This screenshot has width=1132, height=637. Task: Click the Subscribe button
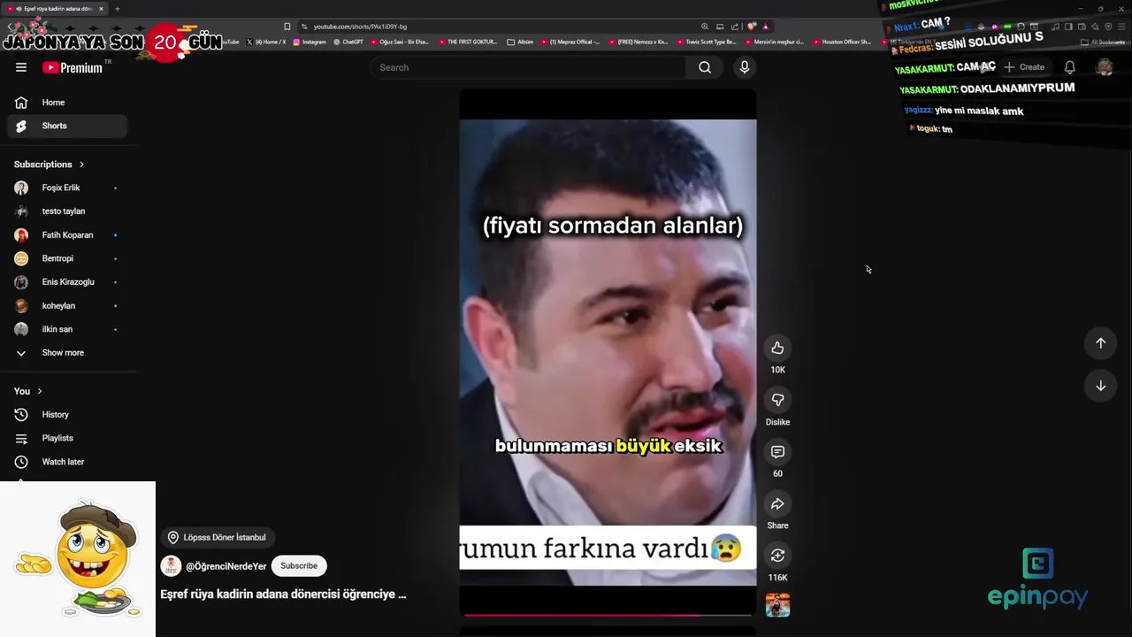[x=299, y=566]
